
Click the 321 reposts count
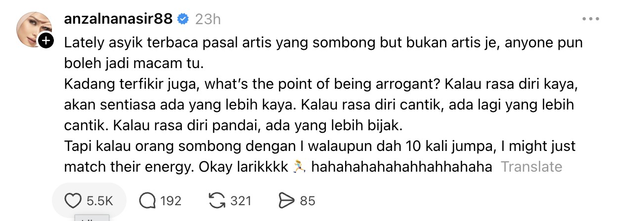tap(241, 201)
